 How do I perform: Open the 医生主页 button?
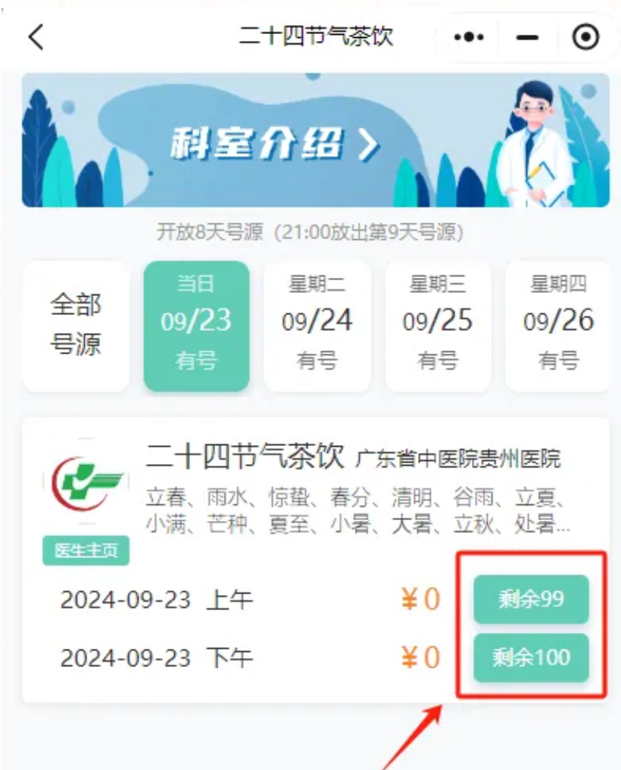(x=86, y=550)
